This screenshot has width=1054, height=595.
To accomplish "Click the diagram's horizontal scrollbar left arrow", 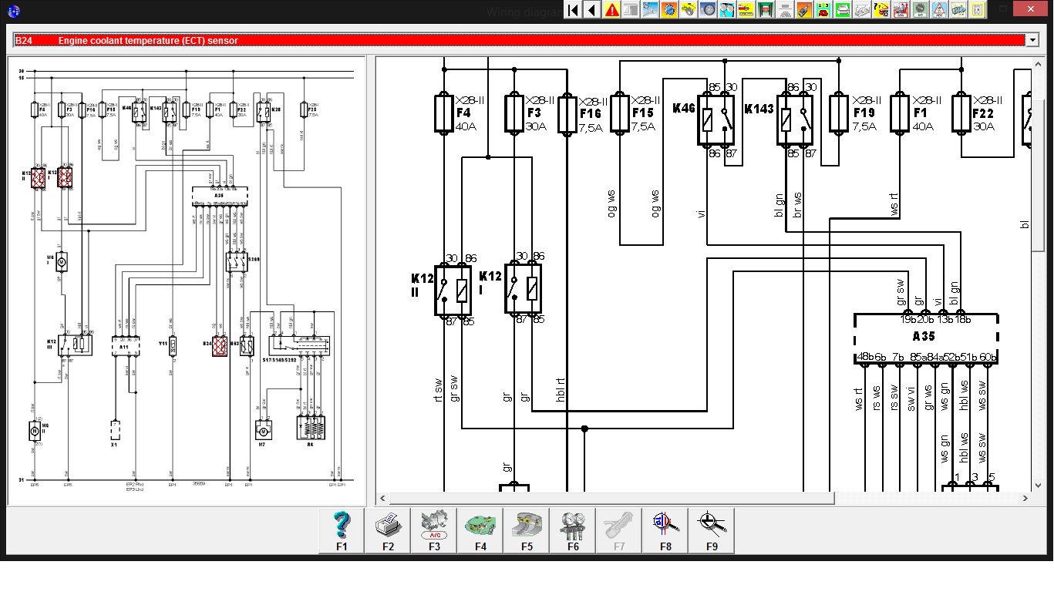I will [383, 499].
